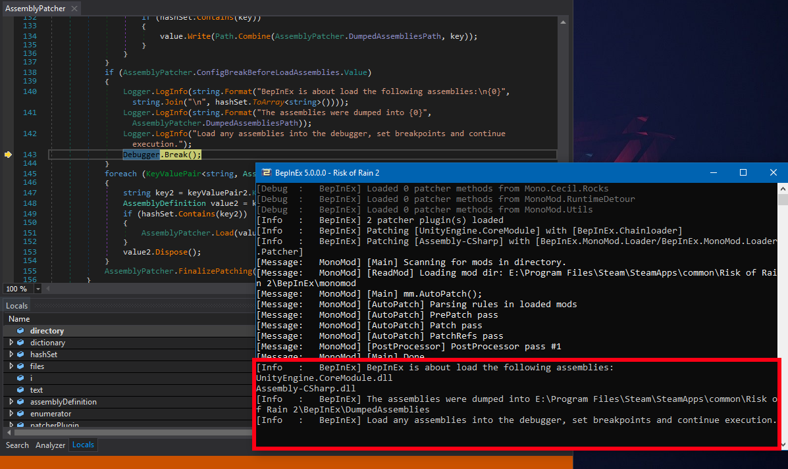The width and height of the screenshot is (788, 469).
Task: Expand the hashSet local variable
Action: (11, 354)
